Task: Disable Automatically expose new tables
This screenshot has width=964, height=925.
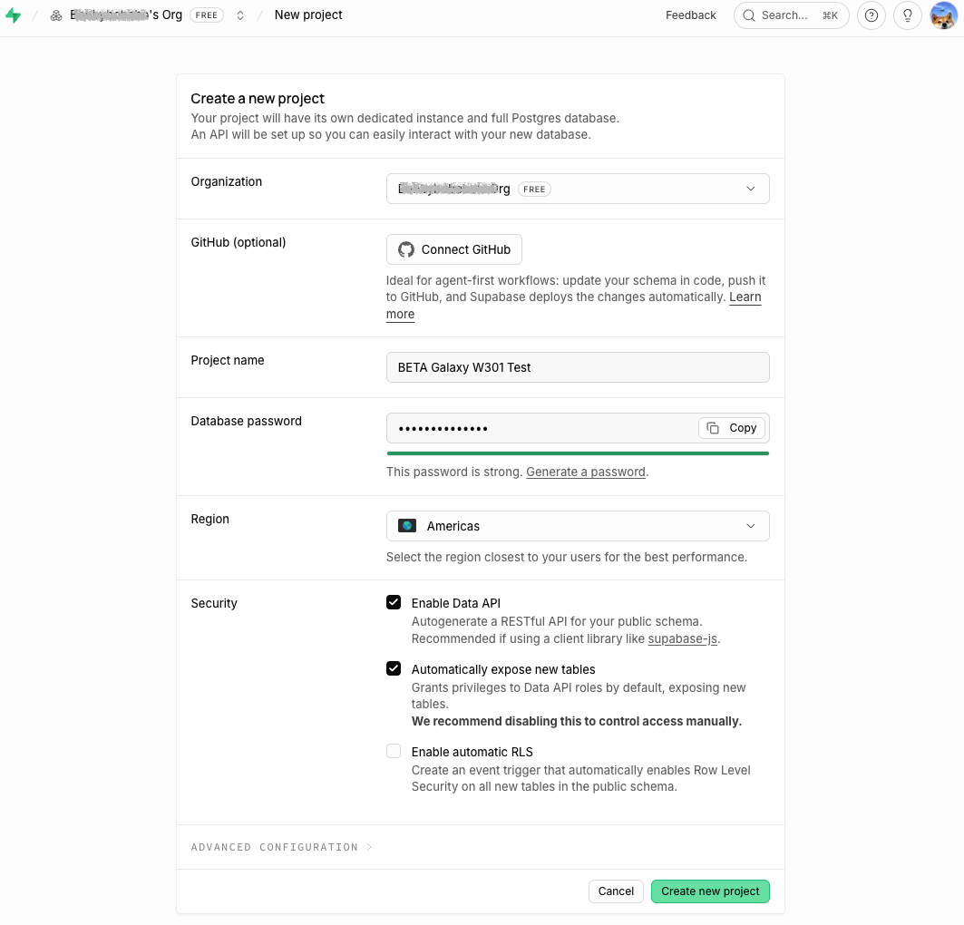Action: [394, 668]
